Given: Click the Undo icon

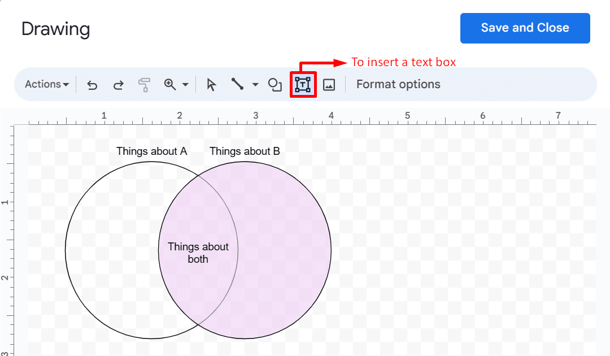Looking at the screenshot, I should click(x=91, y=84).
